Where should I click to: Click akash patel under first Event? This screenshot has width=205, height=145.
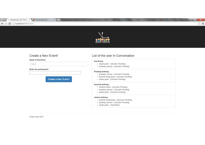point(112,64)
